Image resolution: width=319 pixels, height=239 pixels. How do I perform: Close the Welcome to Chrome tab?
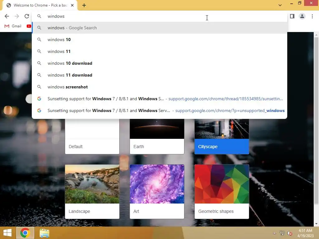click(x=72, y=5)
